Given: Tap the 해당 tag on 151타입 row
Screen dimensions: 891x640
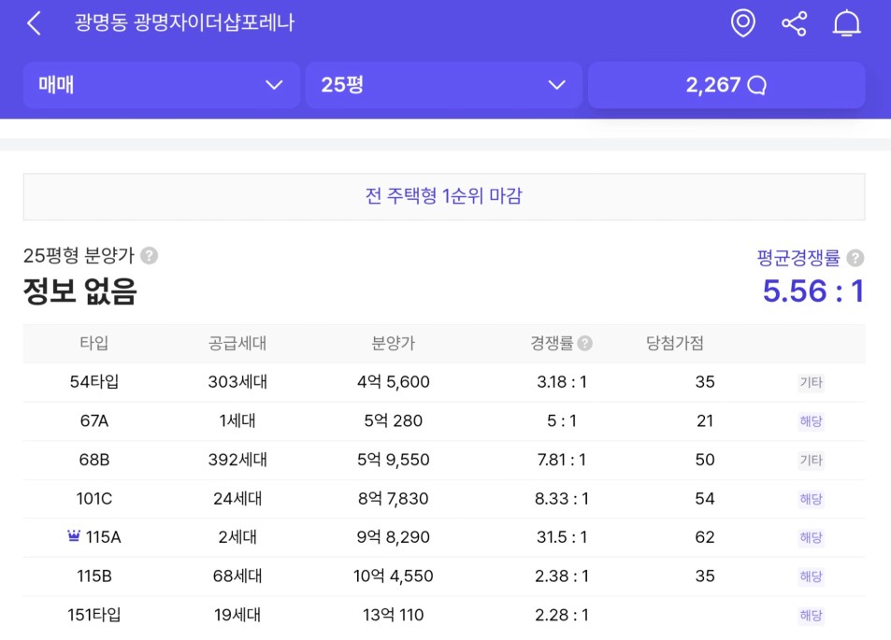Looking at the screenshot, I should pyautogui.click(x=811, y=615).
